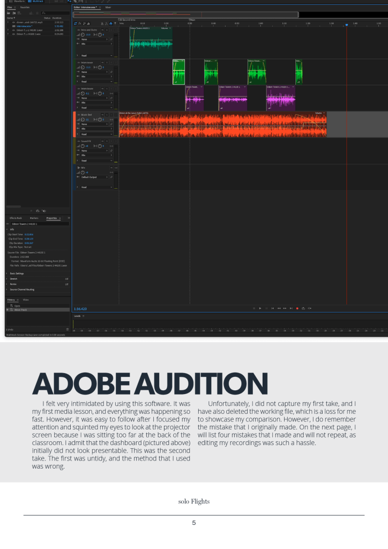This screenshot has height=549, width=388.
Task: Click the Move to Next transport button
Action: 291,308
